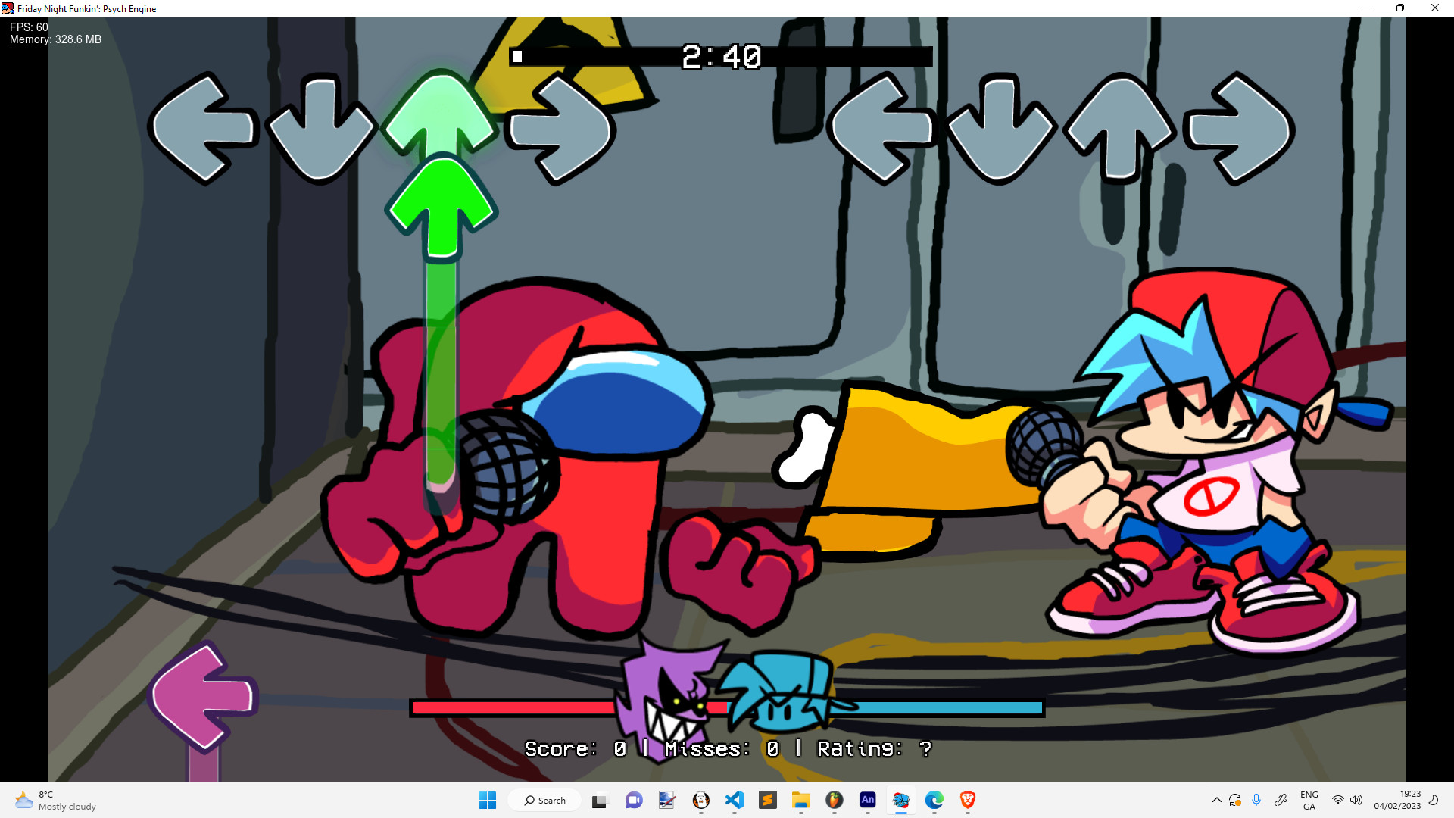The height and width of the screenshot is (818, 1454).
Task: Open the Wi-Fi network flyout
Action: click(x=1337, y=801)
